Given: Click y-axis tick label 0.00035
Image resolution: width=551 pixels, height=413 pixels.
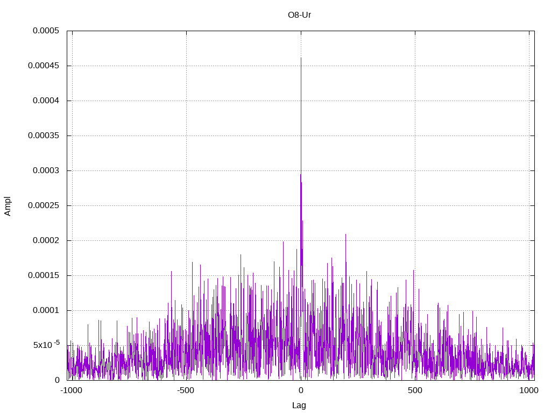Looking at the screenshot, I should (44, 136).
